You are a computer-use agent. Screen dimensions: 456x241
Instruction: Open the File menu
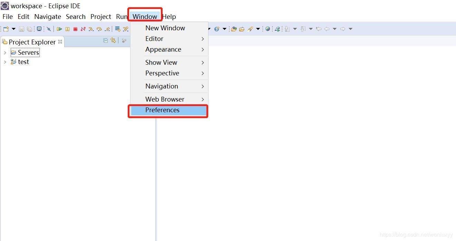coord(8,17)
